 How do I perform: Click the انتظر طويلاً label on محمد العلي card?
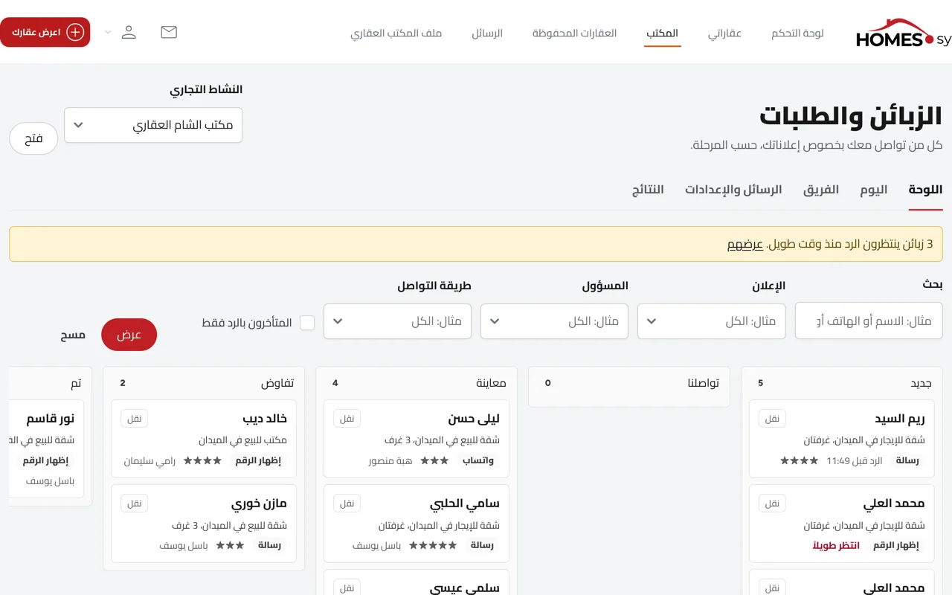point(836,545)
